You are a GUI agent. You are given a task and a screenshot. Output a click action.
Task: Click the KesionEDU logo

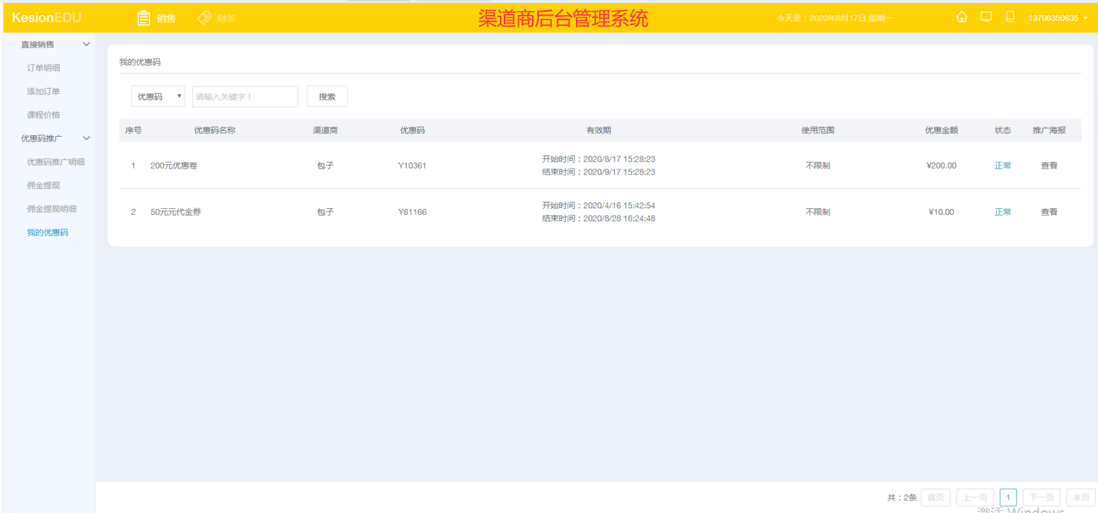(46, 18)
